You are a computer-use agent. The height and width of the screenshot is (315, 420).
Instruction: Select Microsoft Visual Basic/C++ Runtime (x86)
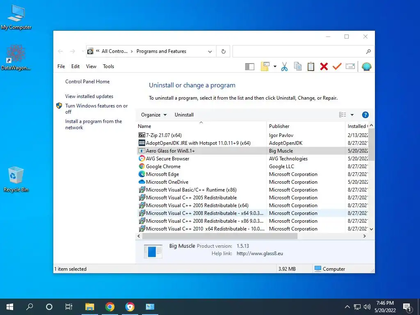[252, 189]
